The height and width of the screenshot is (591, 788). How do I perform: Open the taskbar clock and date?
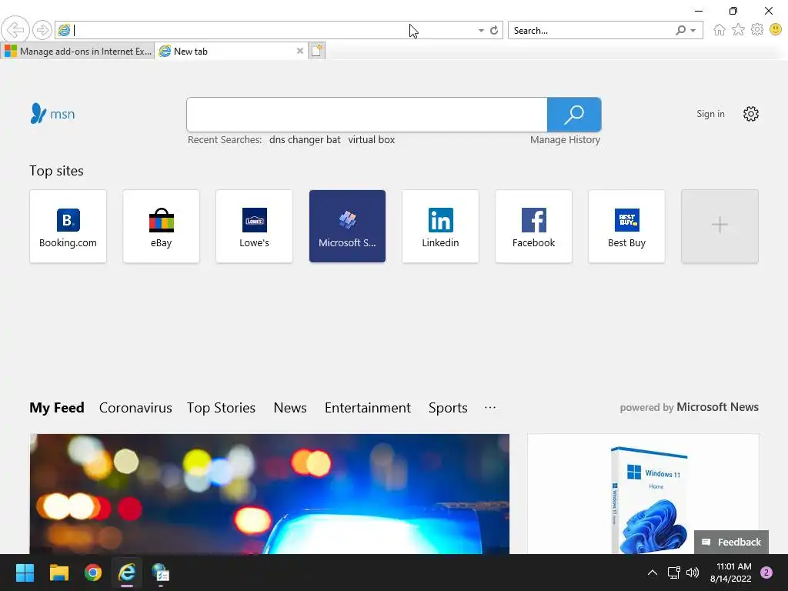731,573
